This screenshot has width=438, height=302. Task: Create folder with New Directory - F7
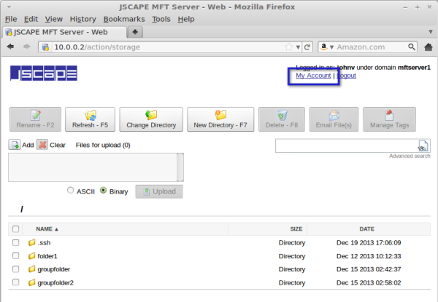[220, 119]
